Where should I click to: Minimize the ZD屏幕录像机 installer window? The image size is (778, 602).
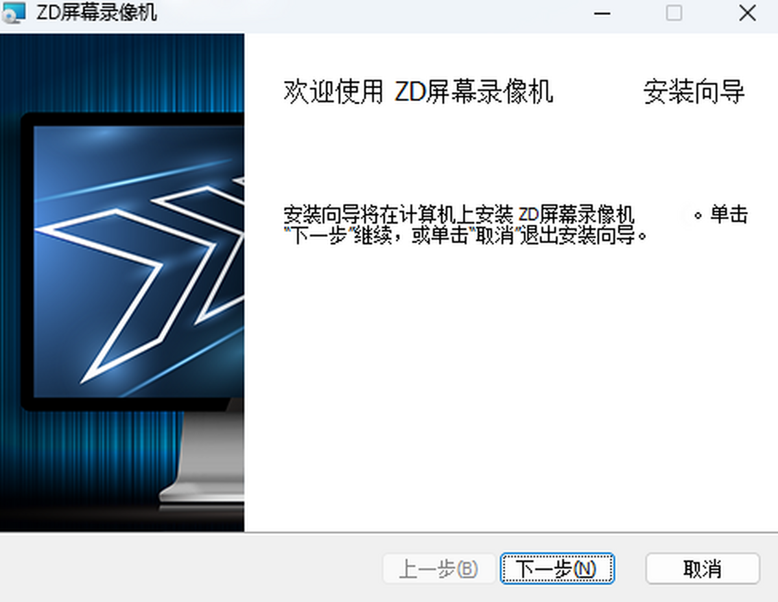pos(603,13)
